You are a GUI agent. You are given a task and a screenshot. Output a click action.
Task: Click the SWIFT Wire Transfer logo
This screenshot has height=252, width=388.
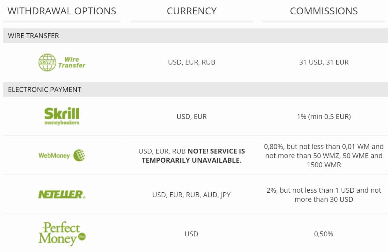click(62, 63)
